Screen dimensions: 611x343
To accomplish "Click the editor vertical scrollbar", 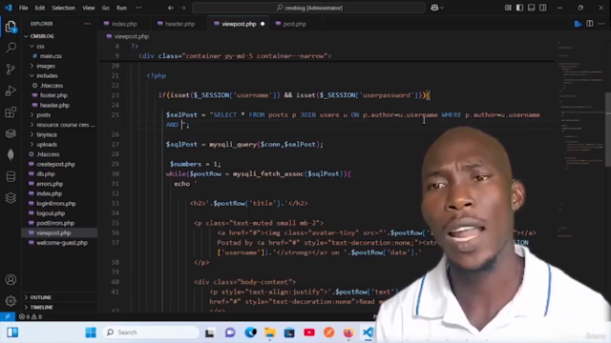I will point(608,130).
